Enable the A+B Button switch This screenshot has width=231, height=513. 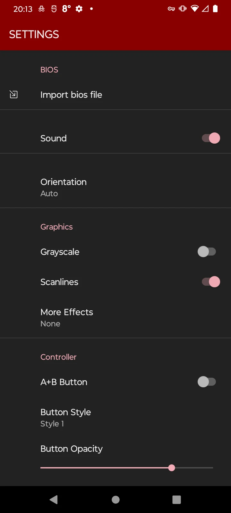coord(207,382)
